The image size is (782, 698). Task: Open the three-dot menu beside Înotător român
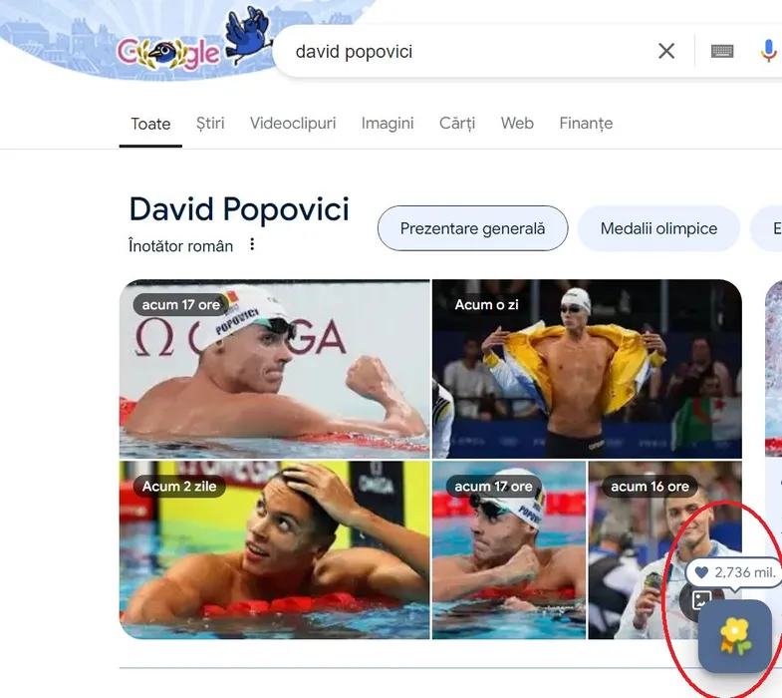pos(252,244)
